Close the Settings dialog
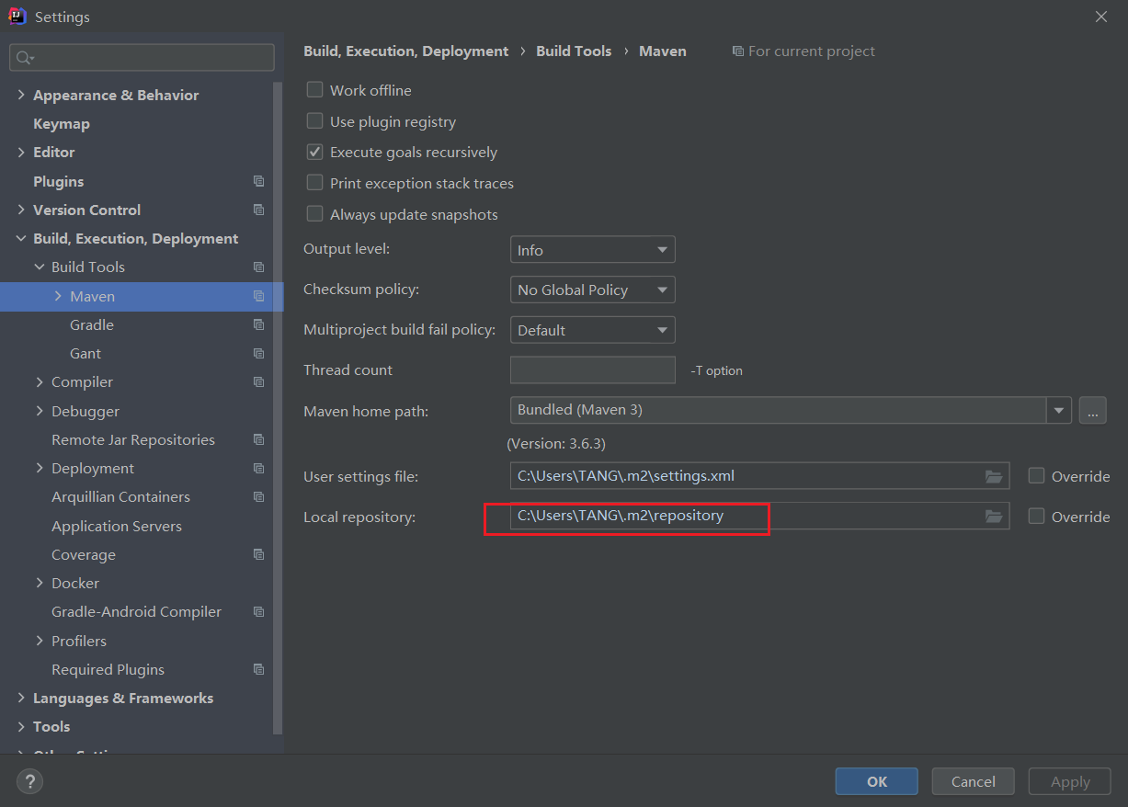The width and height of the screenshot is (1128, 807). [1101, 17]
